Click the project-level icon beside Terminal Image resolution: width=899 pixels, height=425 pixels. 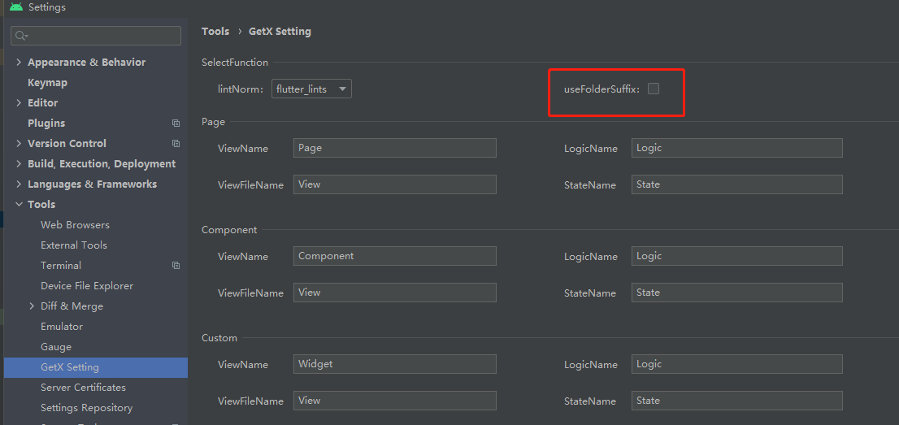point(176,266)
